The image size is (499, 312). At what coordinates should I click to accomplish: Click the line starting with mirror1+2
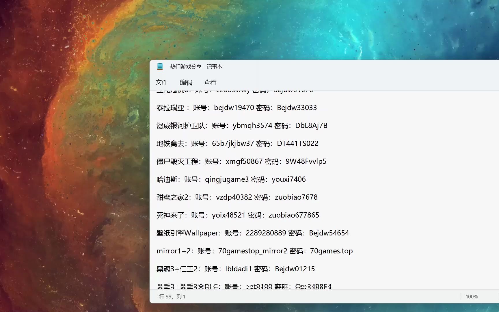[x=255, y=251]
